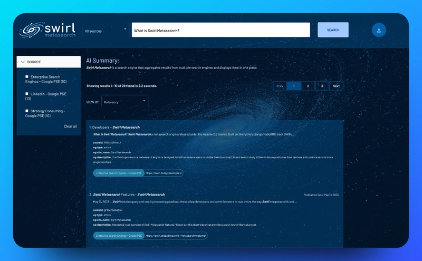Open the swirl-metasearch-features blog URL link

pos(176,236)
